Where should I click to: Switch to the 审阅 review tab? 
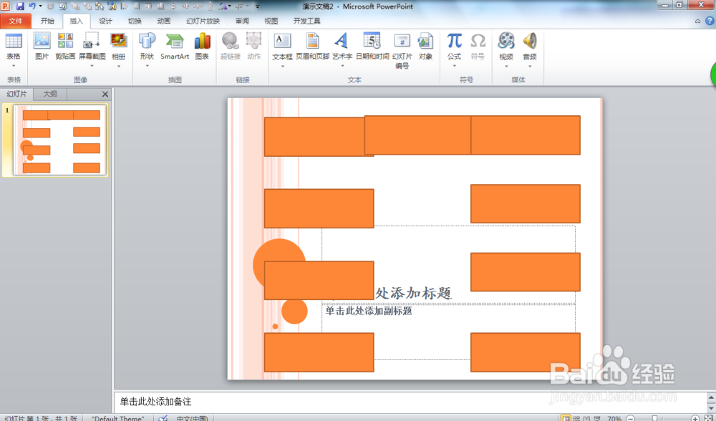coord(242,21)
